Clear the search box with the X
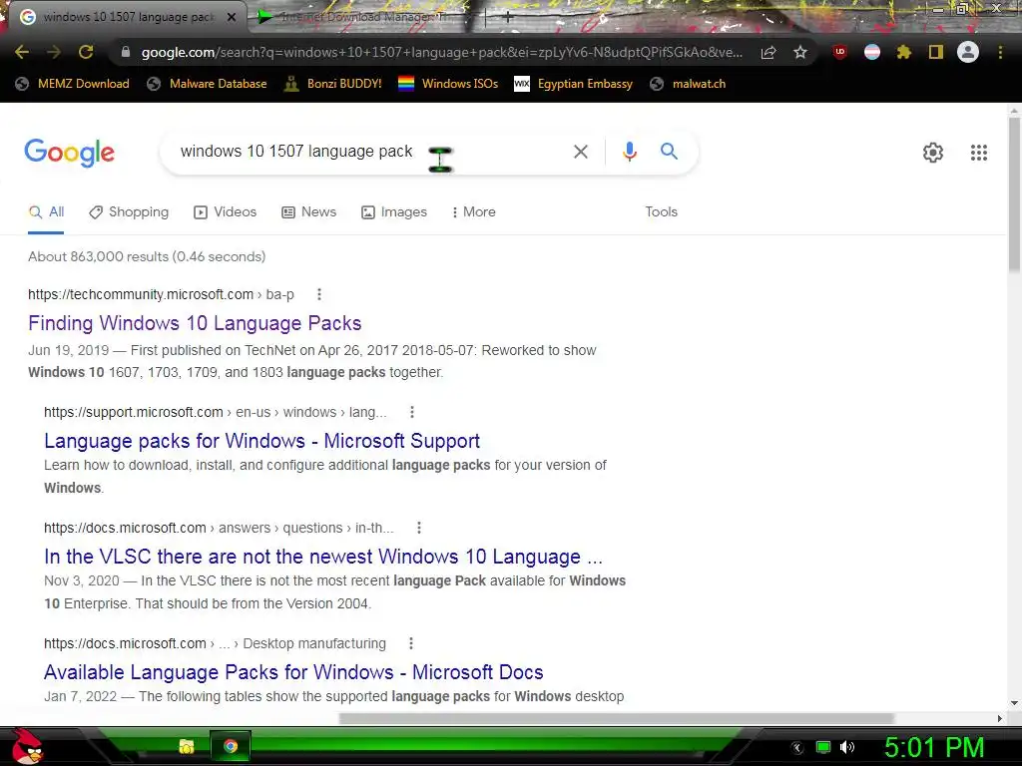1022x766 pixels. [x=580, y=152]
